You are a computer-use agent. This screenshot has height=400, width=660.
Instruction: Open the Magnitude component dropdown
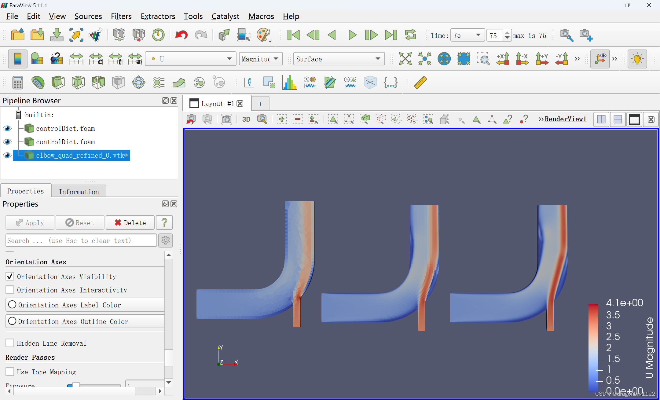pos(260,59)
